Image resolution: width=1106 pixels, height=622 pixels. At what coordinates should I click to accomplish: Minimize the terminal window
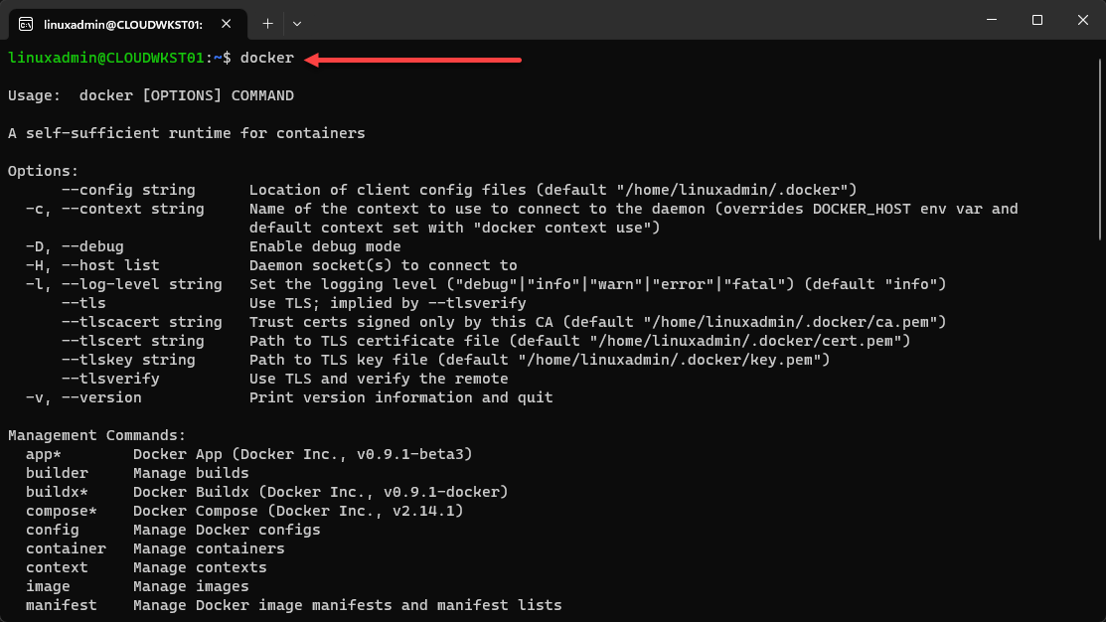(x=992, y=20)
